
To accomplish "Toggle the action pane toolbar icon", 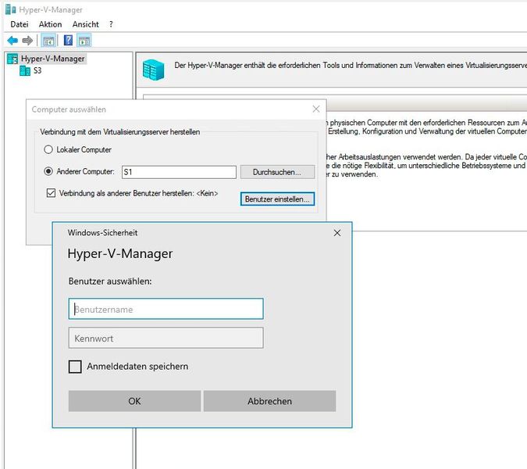I will point(84,41).
